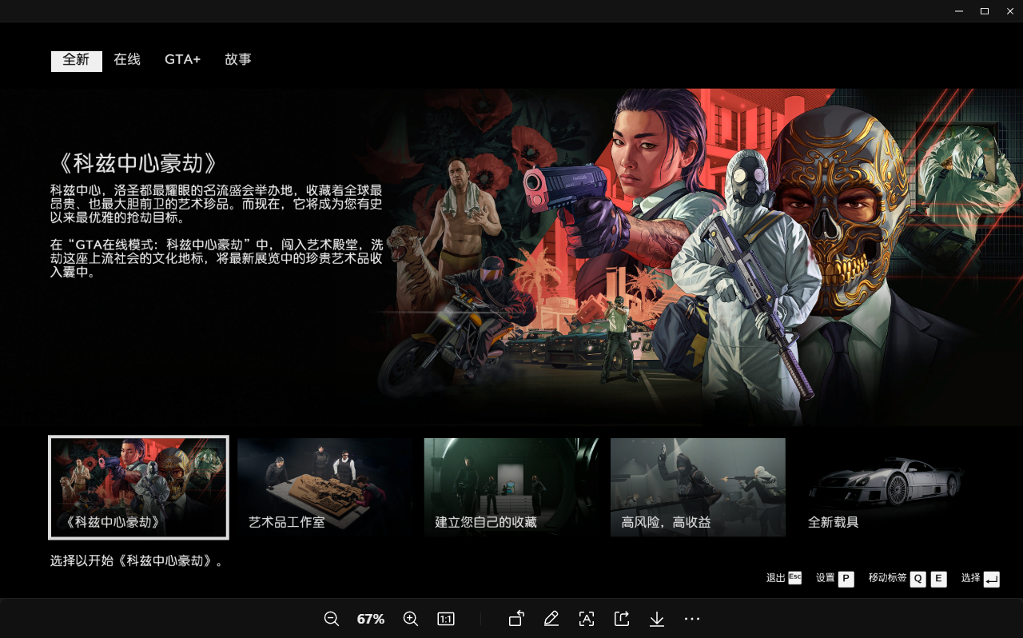Click the 67% zoom level value
The width and height of the screenshot is (1023, 638).
[x=371, y=620]
